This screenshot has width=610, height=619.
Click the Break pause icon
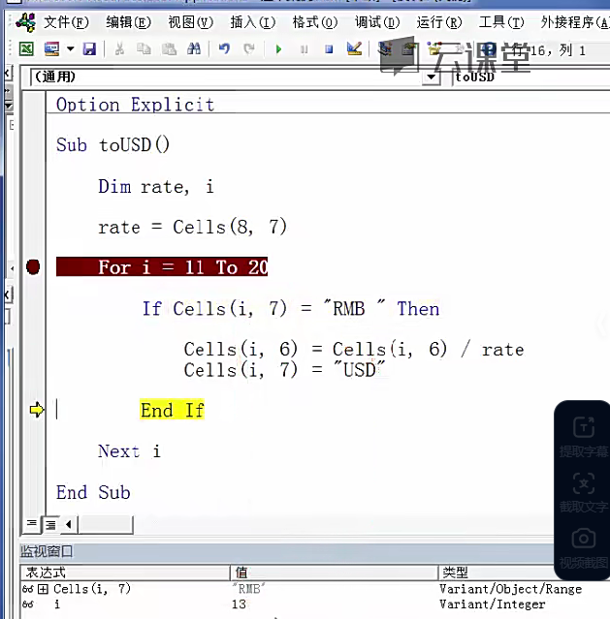[304, 49]
